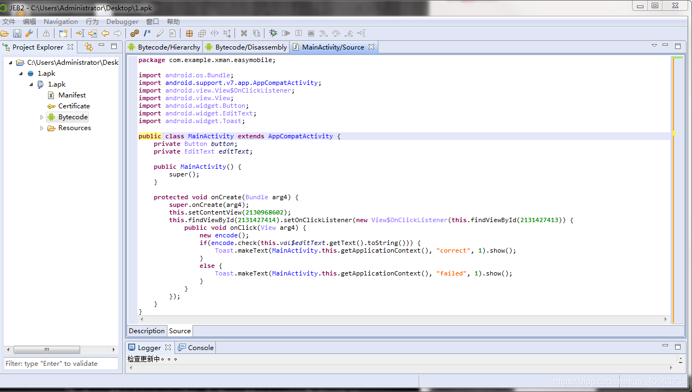Click the "correct" string in the code
Image resolution: width=692 pixels, height=392 pixels.
452,250
